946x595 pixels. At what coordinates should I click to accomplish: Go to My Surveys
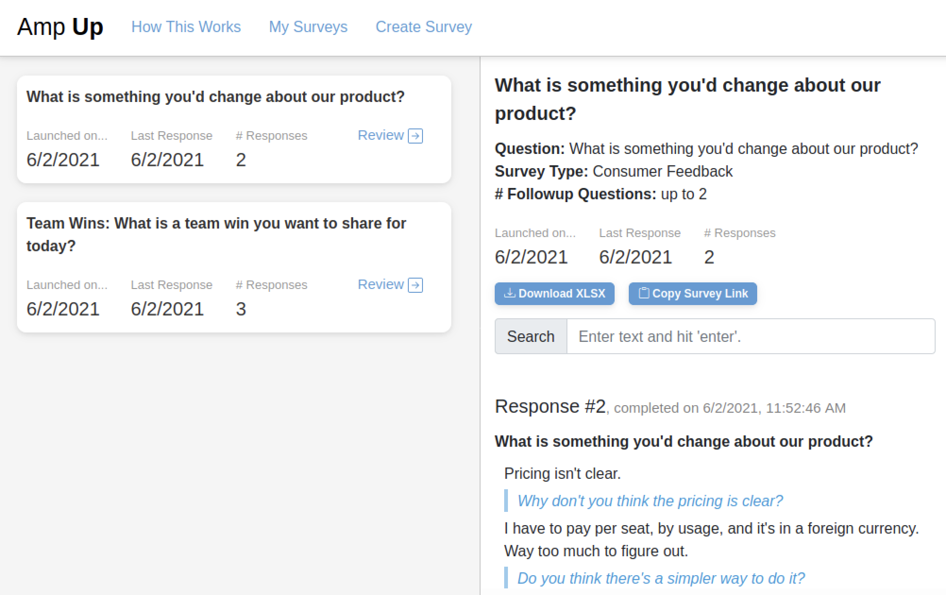point(308,27)
